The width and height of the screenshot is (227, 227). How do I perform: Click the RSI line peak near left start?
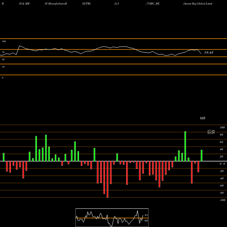point(20,46)
